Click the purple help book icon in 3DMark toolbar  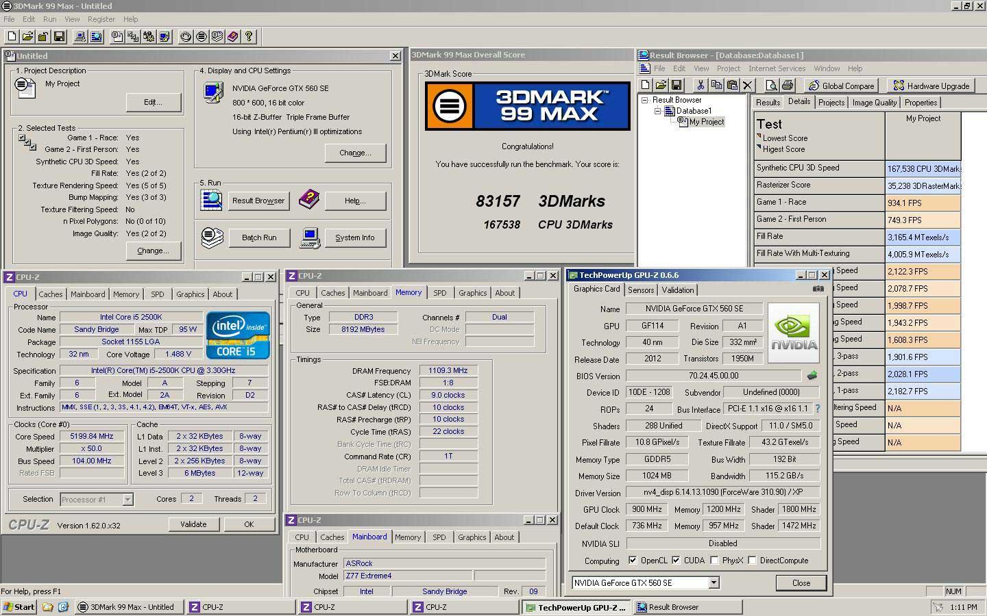tap(233, 36)
